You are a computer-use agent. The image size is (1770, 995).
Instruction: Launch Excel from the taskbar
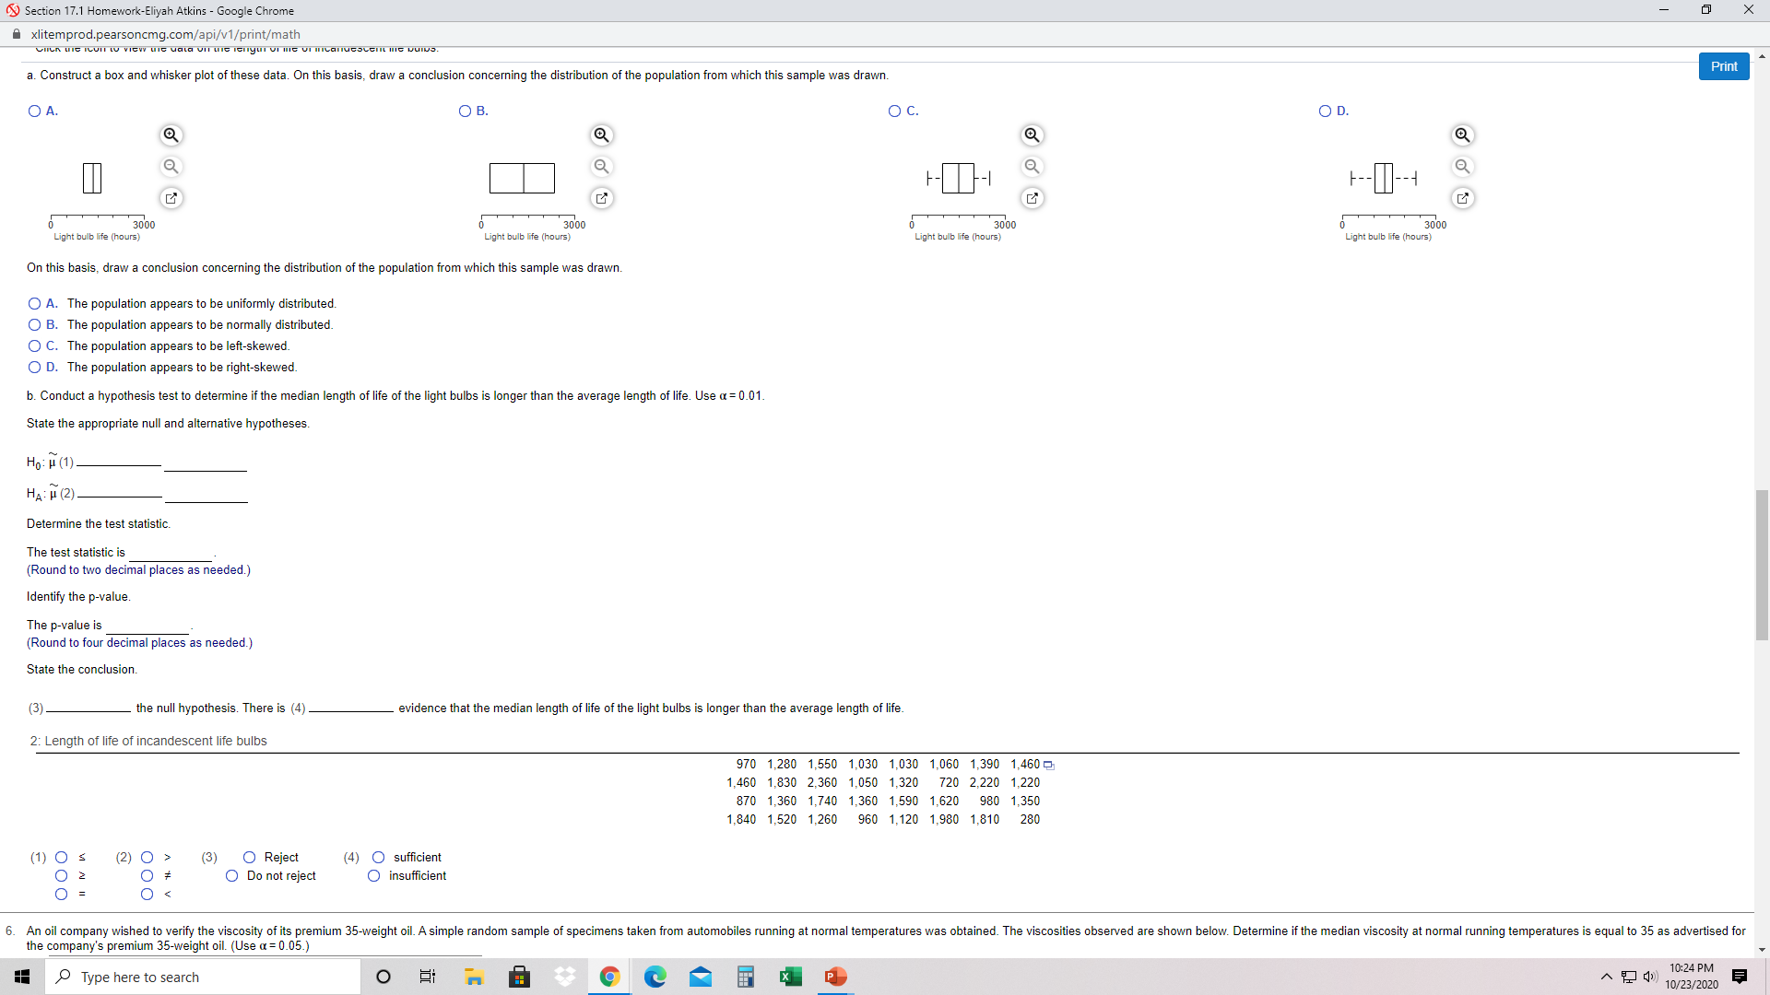pyautogui.click(x=791, y=977)
